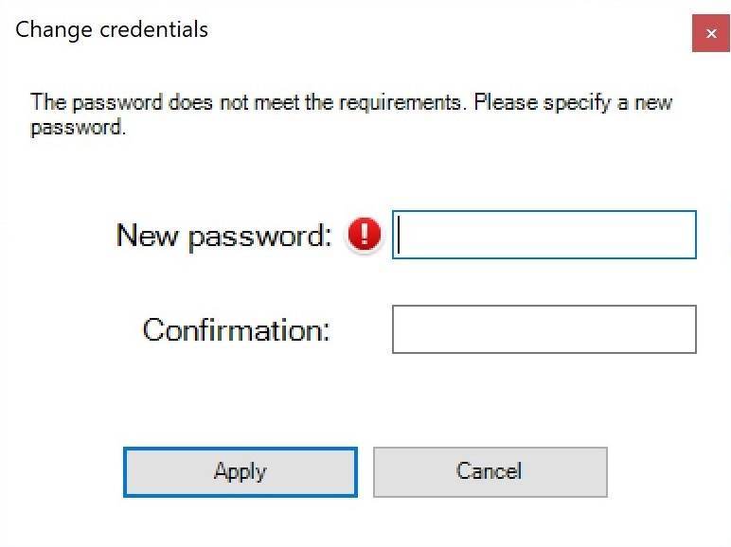Click the "New password:" label

(x=223, y=235)
